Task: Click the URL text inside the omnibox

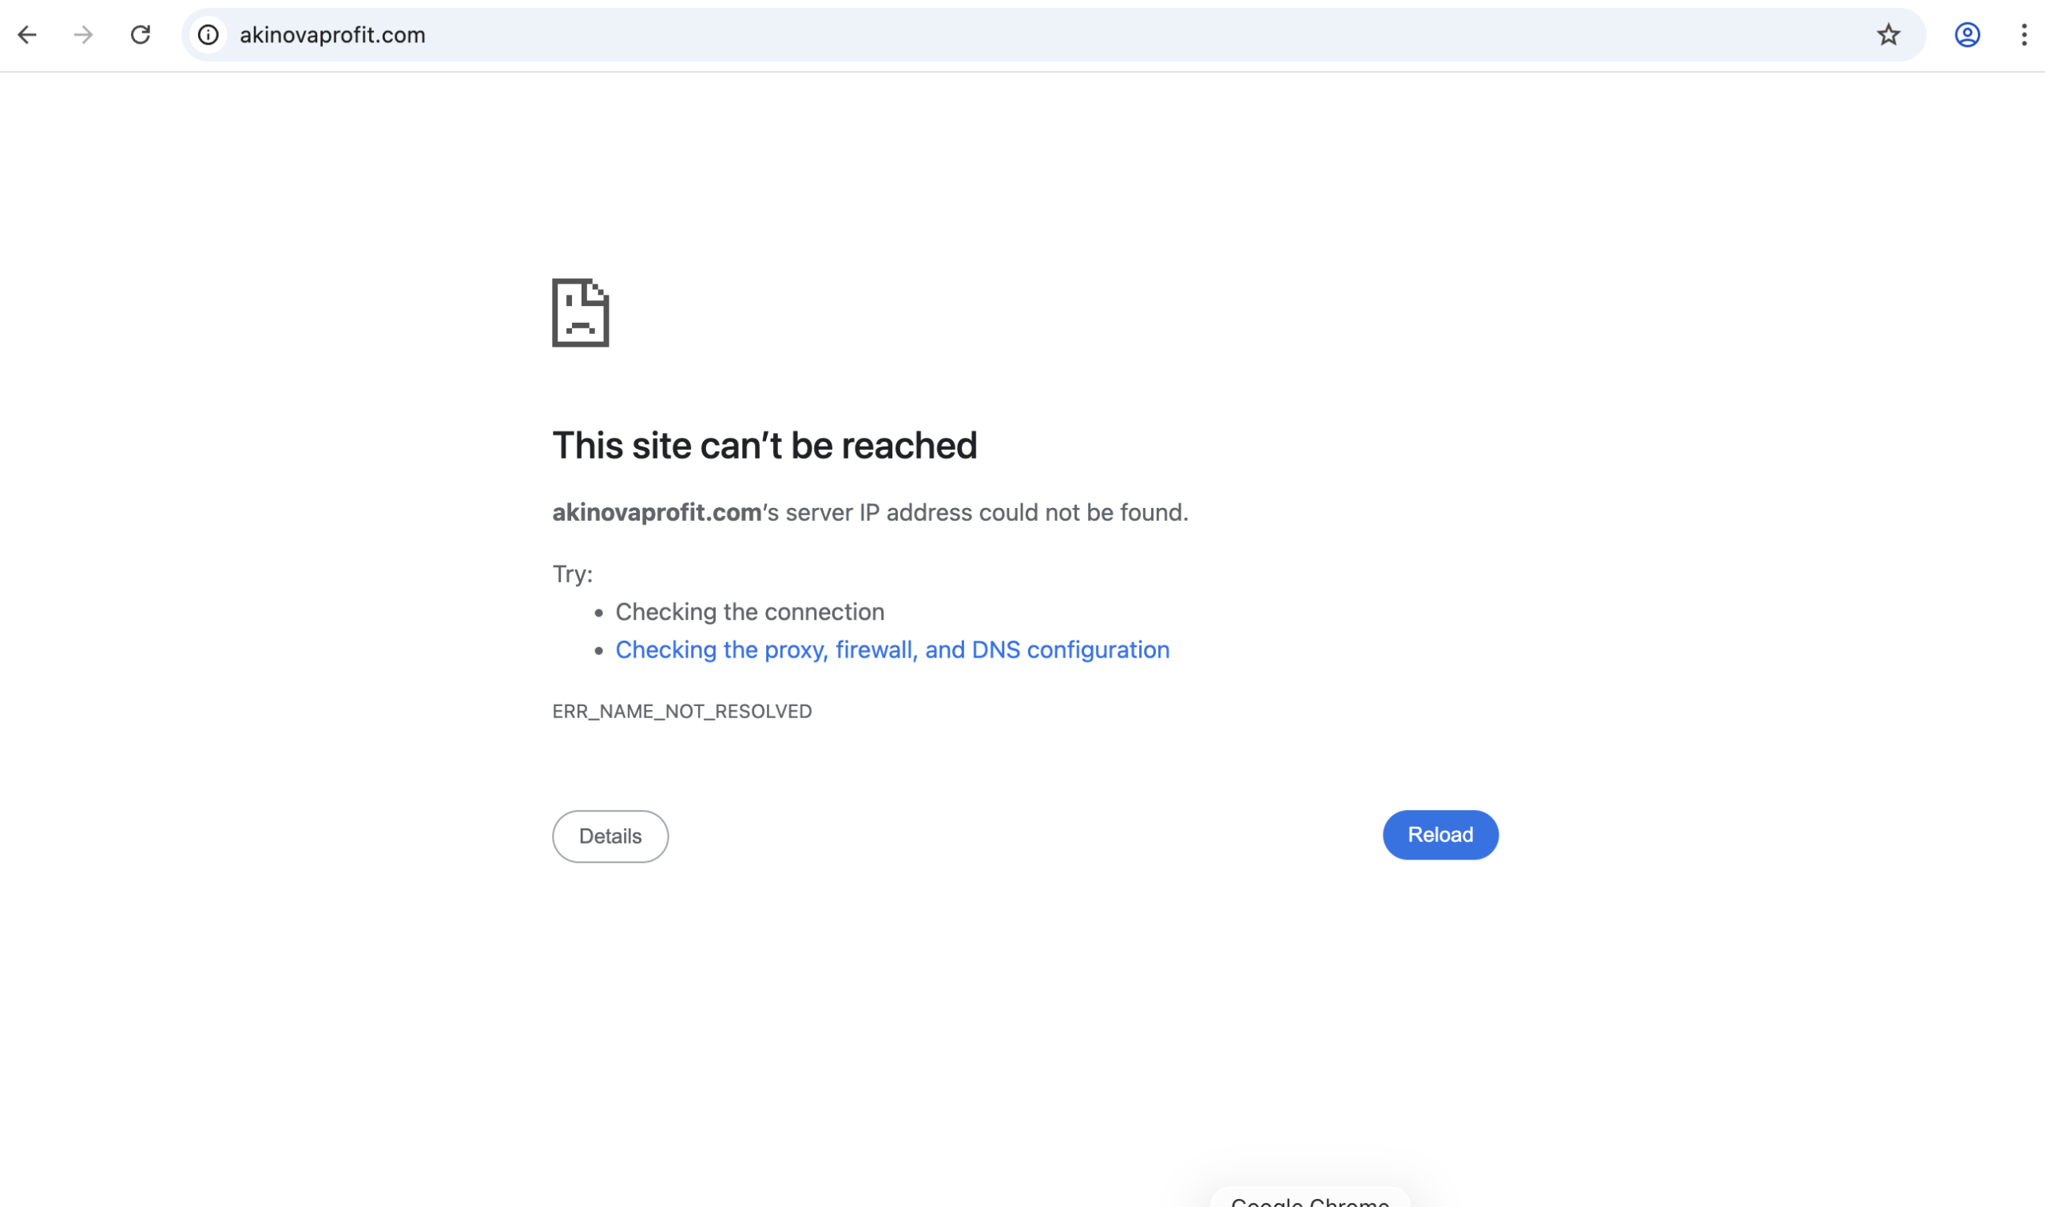Action: pos(331,35)
